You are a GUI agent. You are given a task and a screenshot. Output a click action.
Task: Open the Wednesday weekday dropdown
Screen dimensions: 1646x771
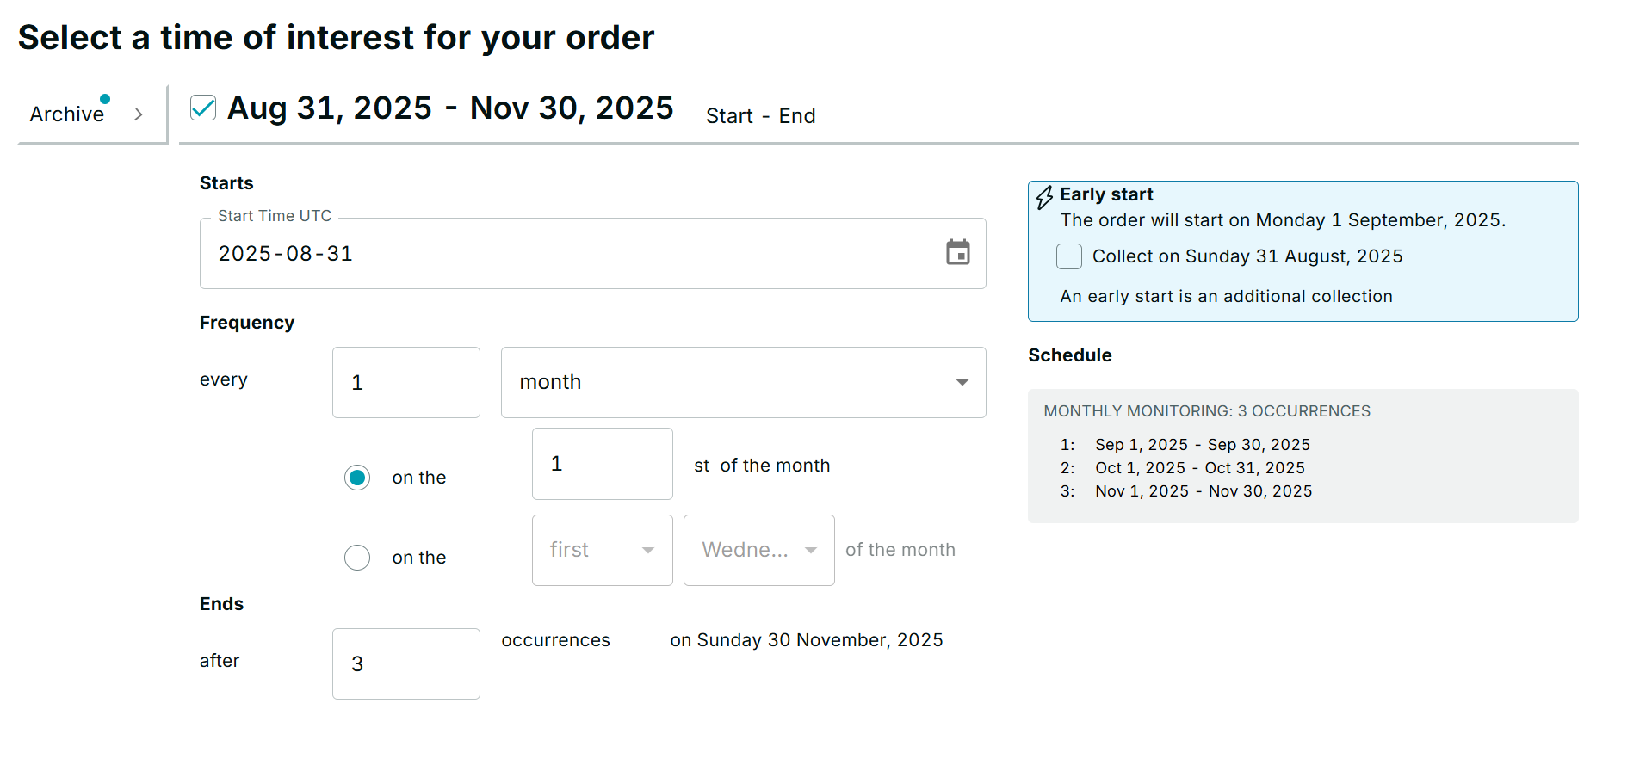point(758,550)
